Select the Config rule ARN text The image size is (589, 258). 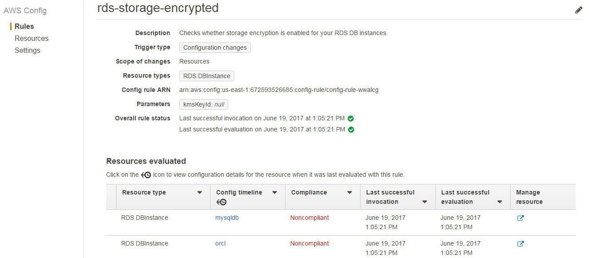click(279, 90)
